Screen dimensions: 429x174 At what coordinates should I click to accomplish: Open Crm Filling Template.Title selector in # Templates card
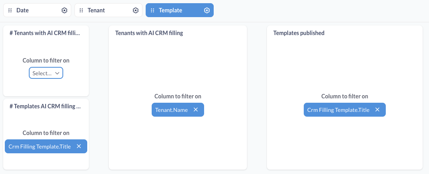tap(40, 147)
